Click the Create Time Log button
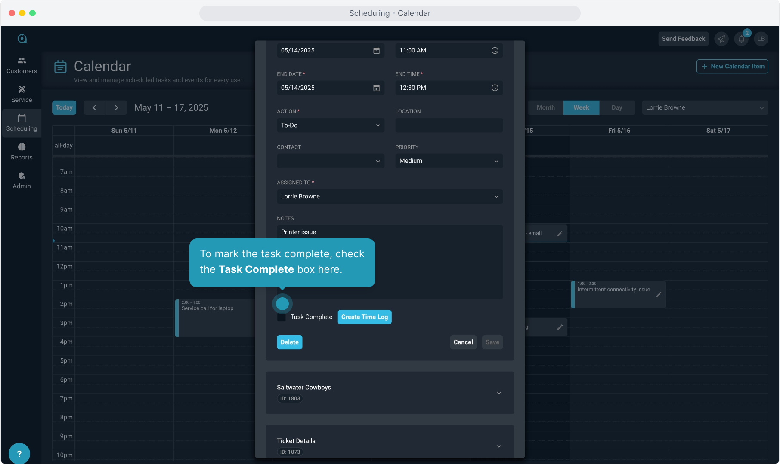780x464 pixels. pos(365,317)
